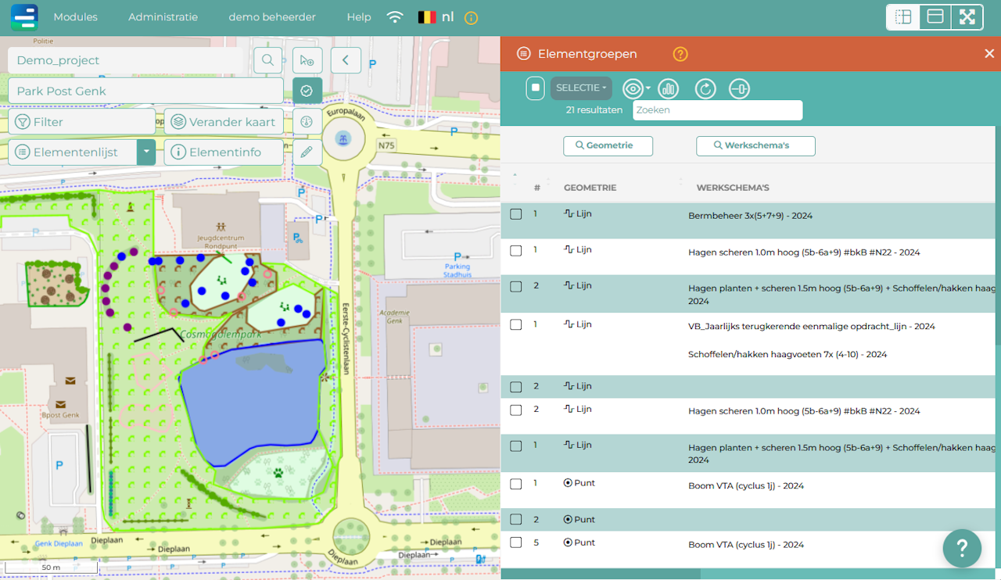Enter fullscreen with the expand arrows icon

coord(967,17)
